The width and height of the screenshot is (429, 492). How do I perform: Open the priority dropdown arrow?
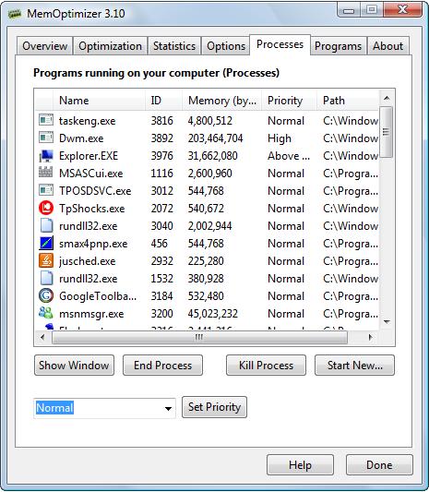point(169,408)
